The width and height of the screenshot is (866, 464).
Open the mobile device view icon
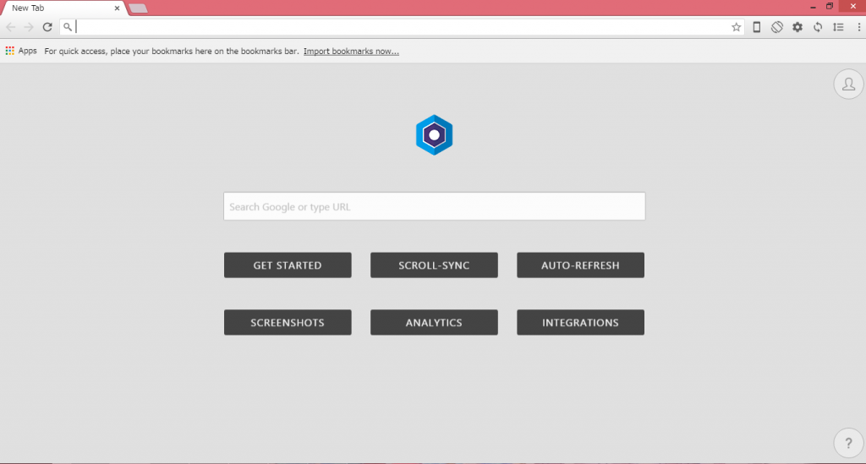click(x=757, y=27)
